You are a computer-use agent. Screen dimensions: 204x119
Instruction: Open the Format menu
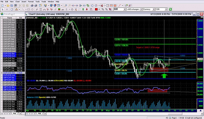click(x=31, y=2)
